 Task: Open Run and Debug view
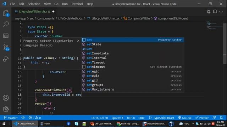click(6, 59)
